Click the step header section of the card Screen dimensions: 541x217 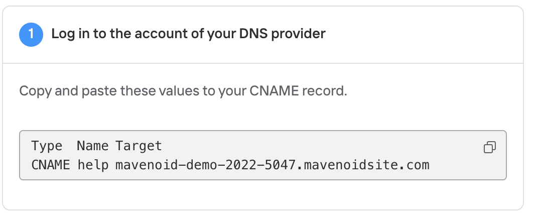[263, 35]
